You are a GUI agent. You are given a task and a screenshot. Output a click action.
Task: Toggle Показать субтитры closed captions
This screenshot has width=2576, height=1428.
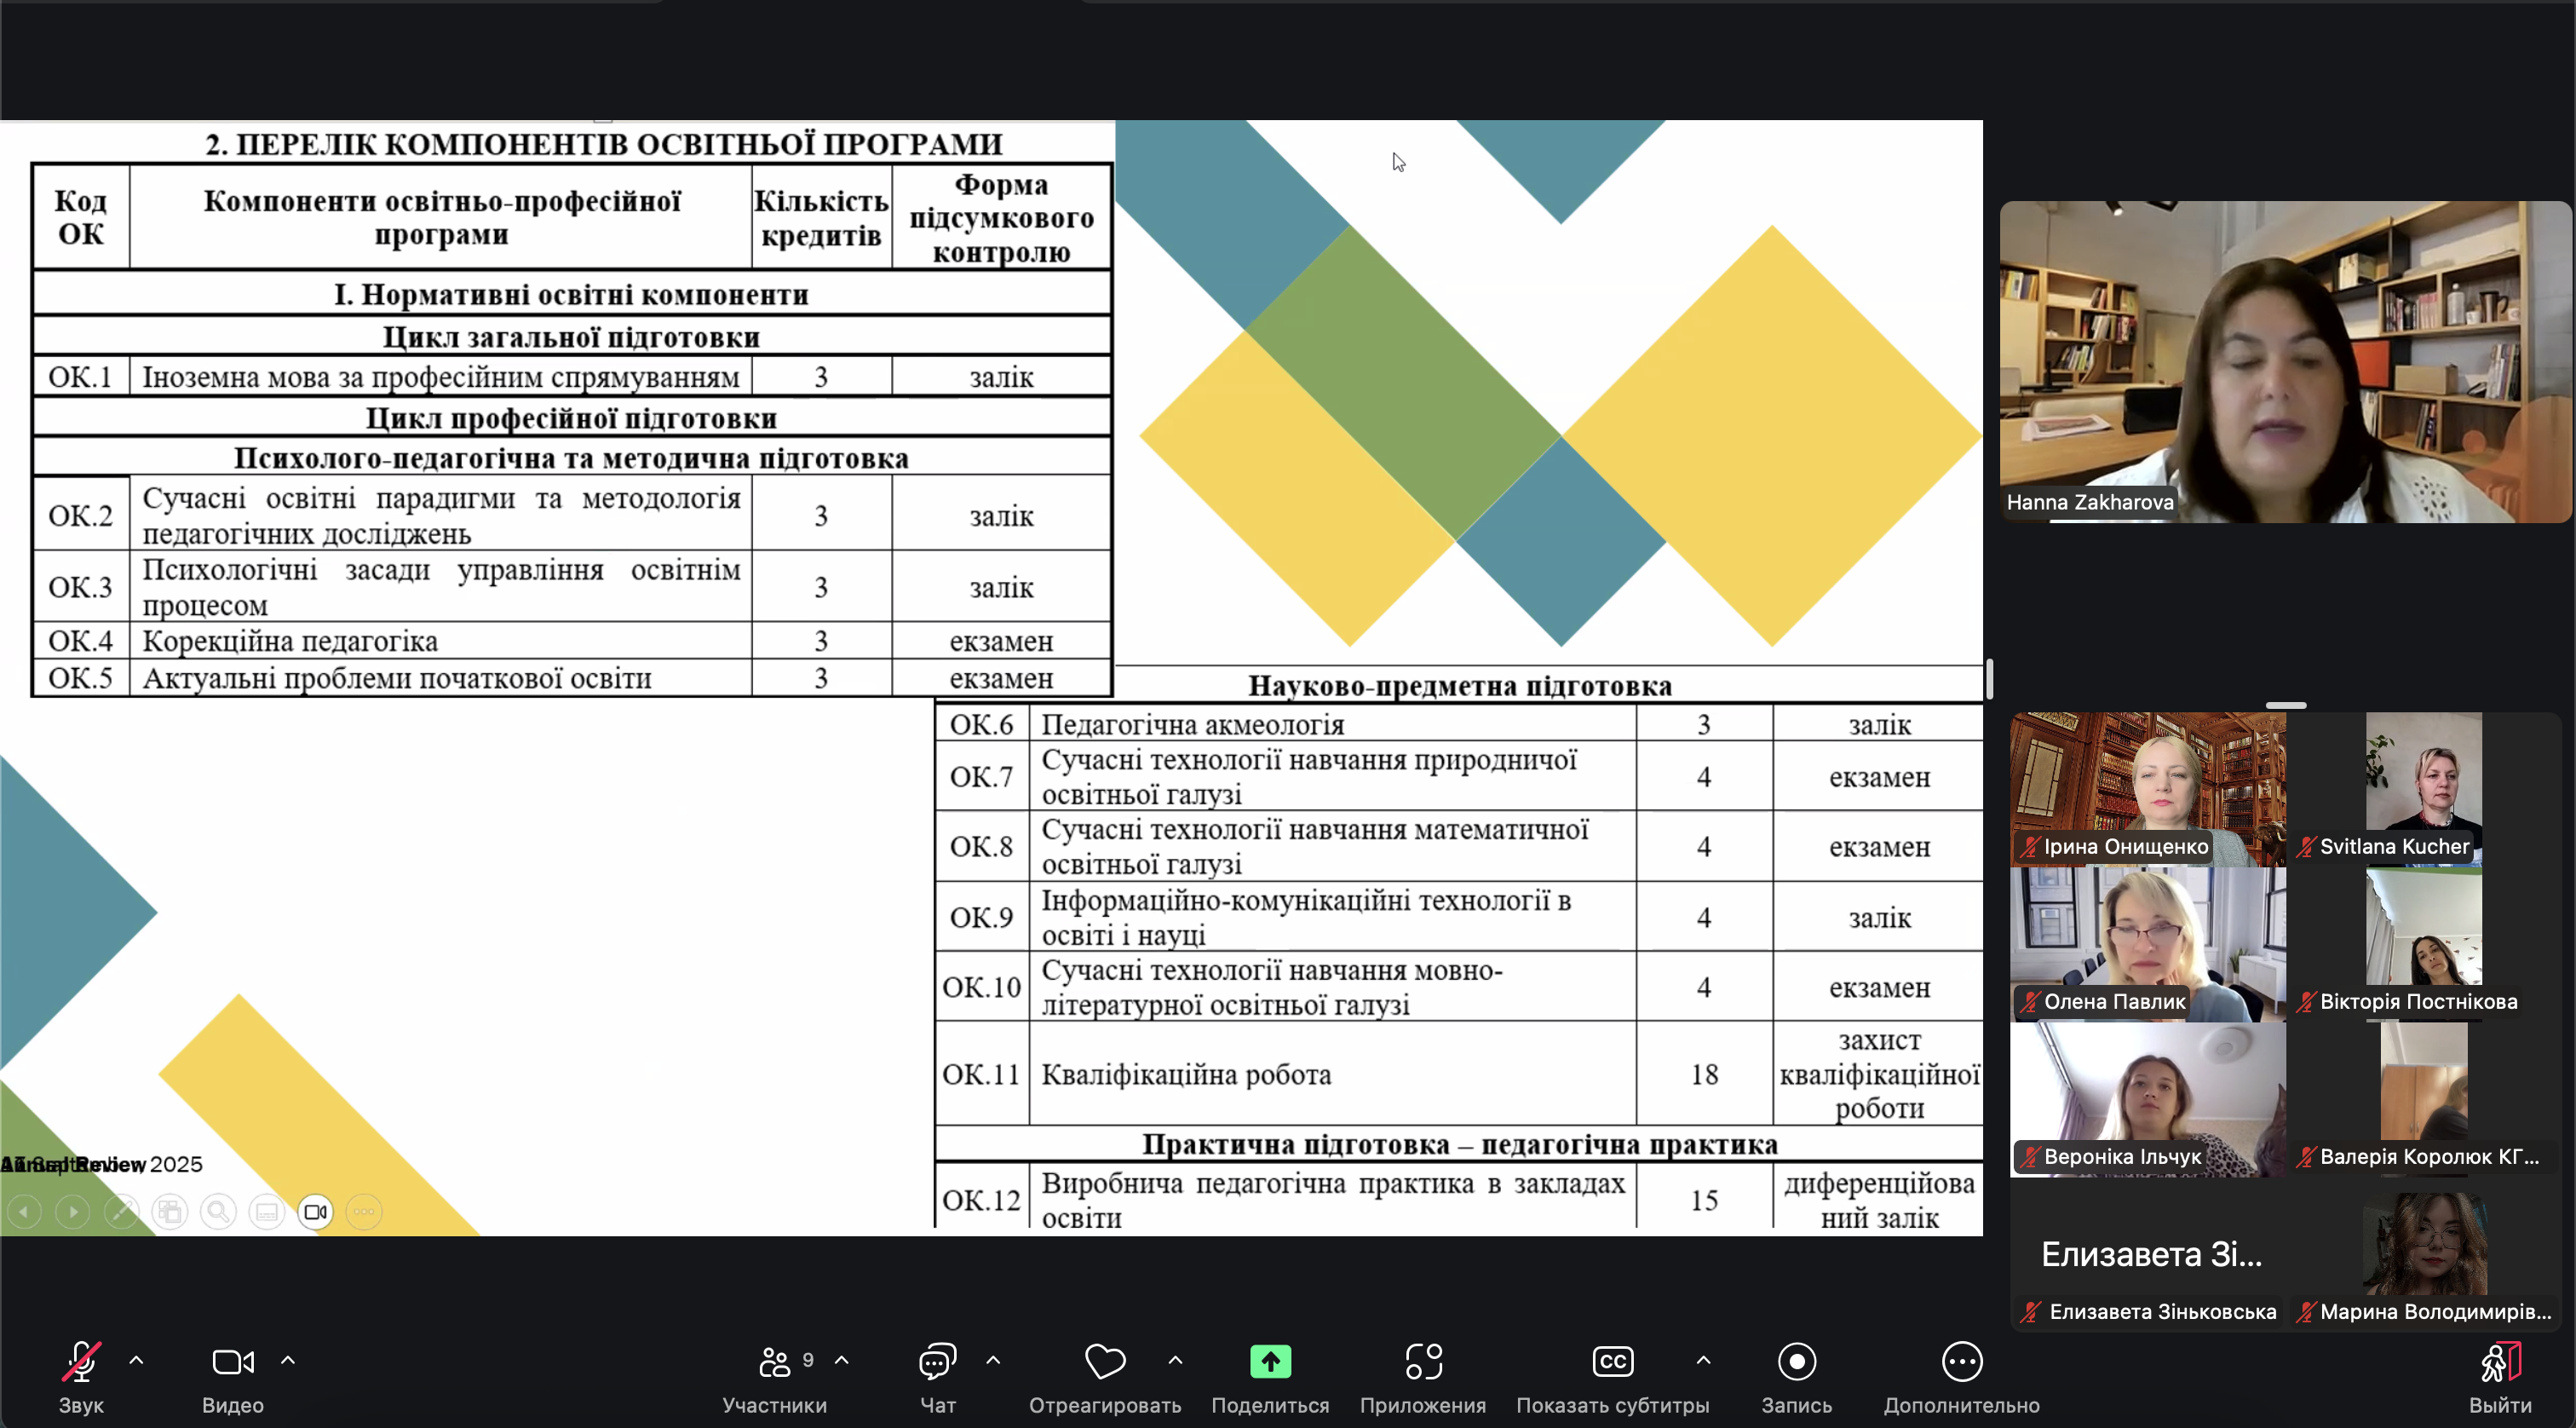pyautogui.click(x=1612, y=1362)
